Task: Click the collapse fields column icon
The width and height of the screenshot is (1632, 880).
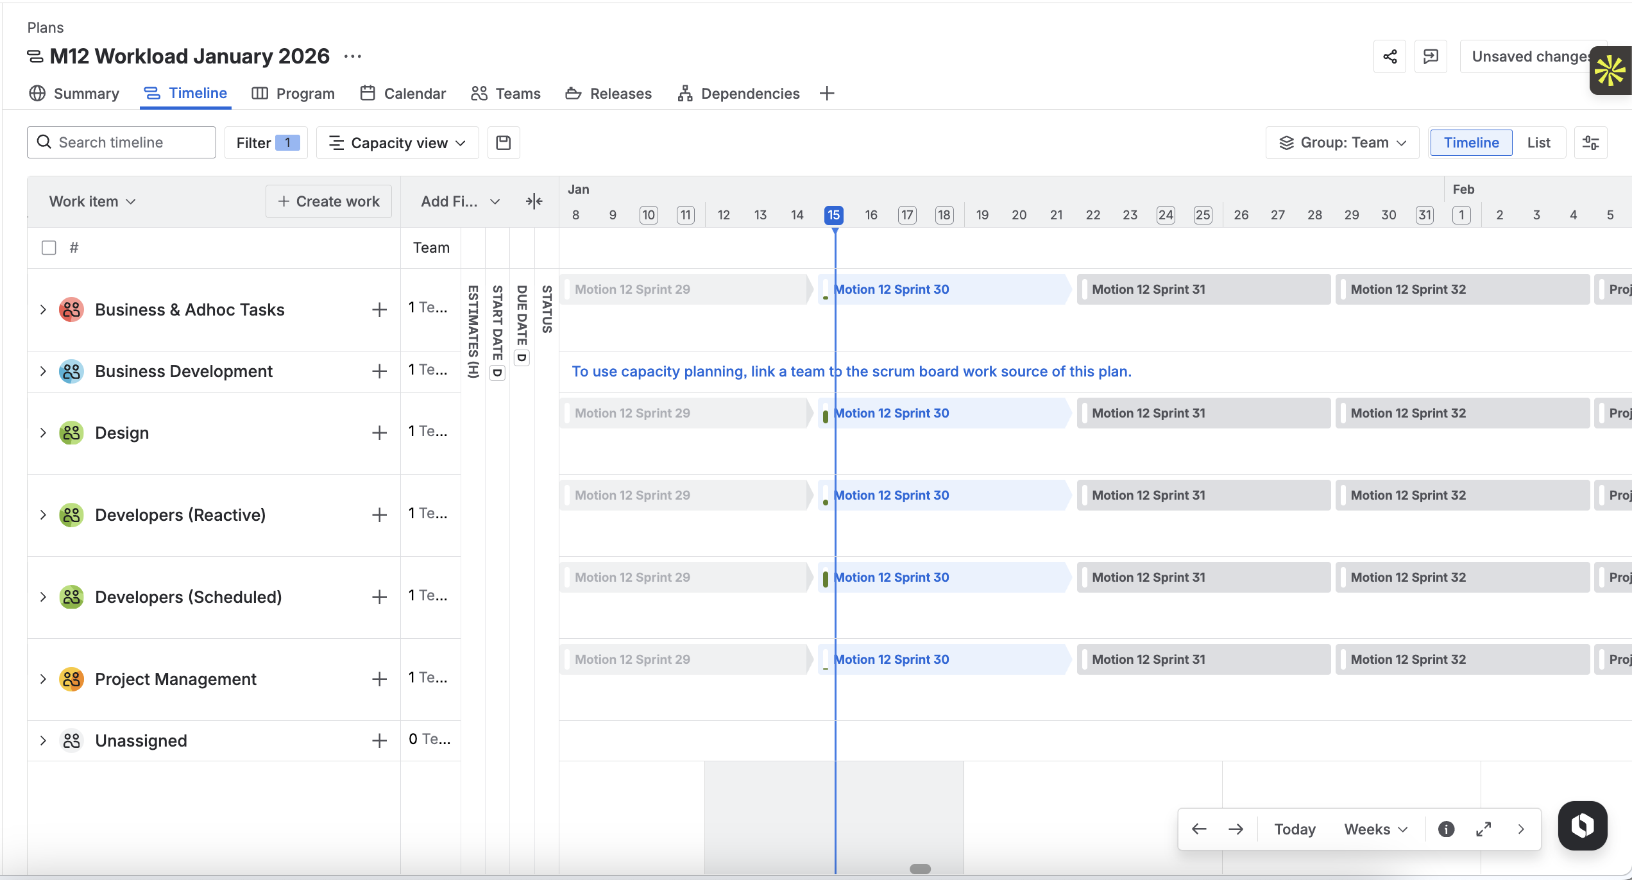Action: tap(534, 201)
